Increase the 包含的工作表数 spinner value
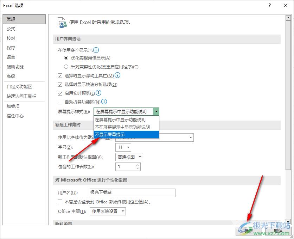This screenshot has height=239, width=294. point(138,165)
